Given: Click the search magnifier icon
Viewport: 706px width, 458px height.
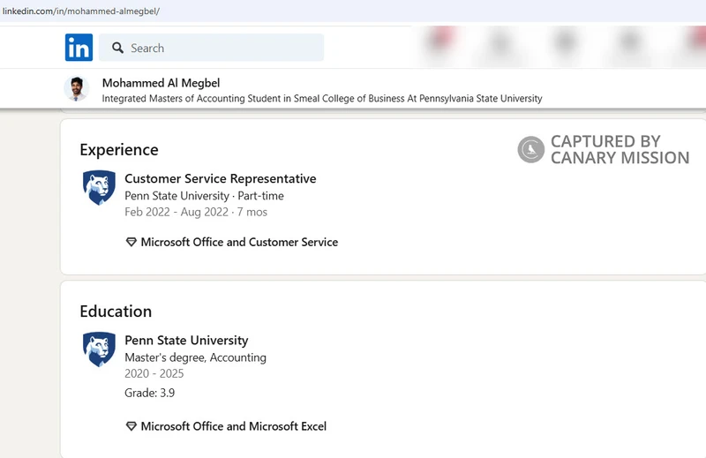Looking at the screenshot, I should click(x=117, y=48).
